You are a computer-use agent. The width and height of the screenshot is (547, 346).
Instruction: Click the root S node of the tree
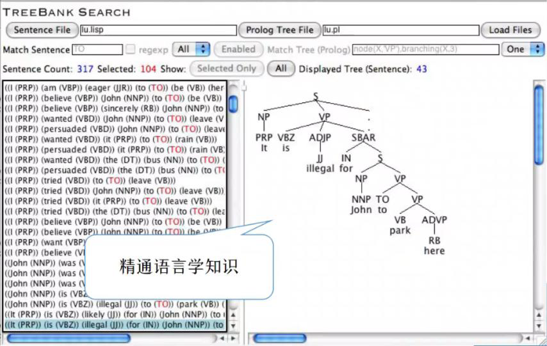[x=316, y=97]
